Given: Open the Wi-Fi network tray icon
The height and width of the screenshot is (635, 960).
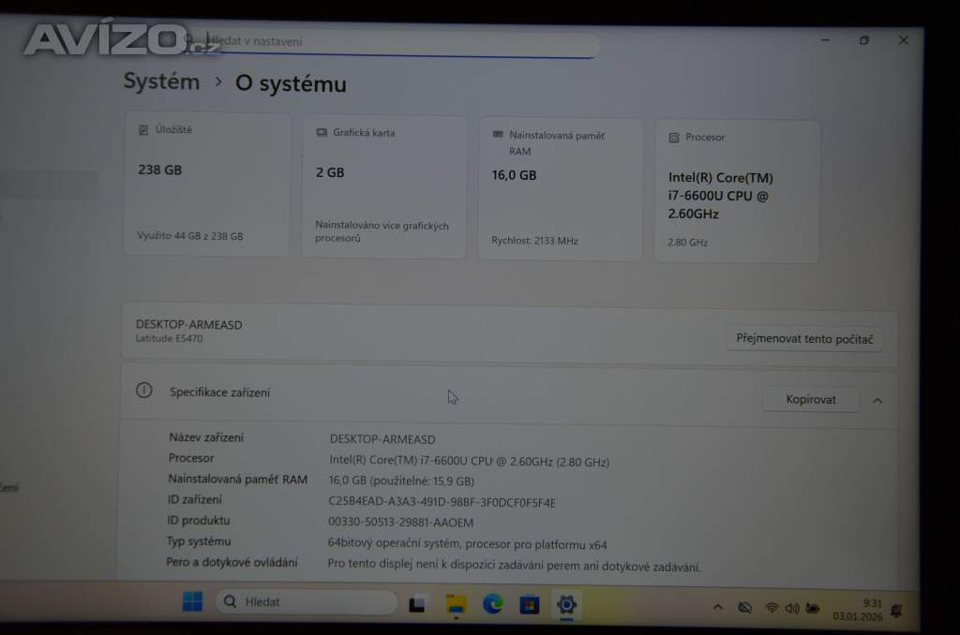Looking at the screenshot, I should coord(772,608).
